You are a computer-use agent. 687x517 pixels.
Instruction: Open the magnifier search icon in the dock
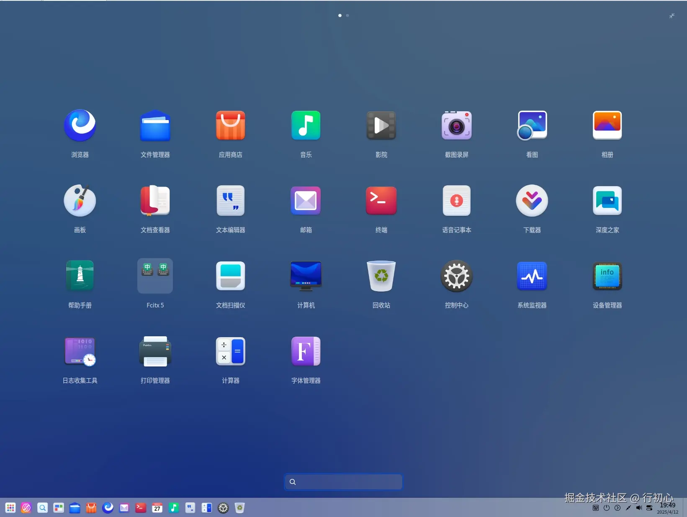point(43,508)
